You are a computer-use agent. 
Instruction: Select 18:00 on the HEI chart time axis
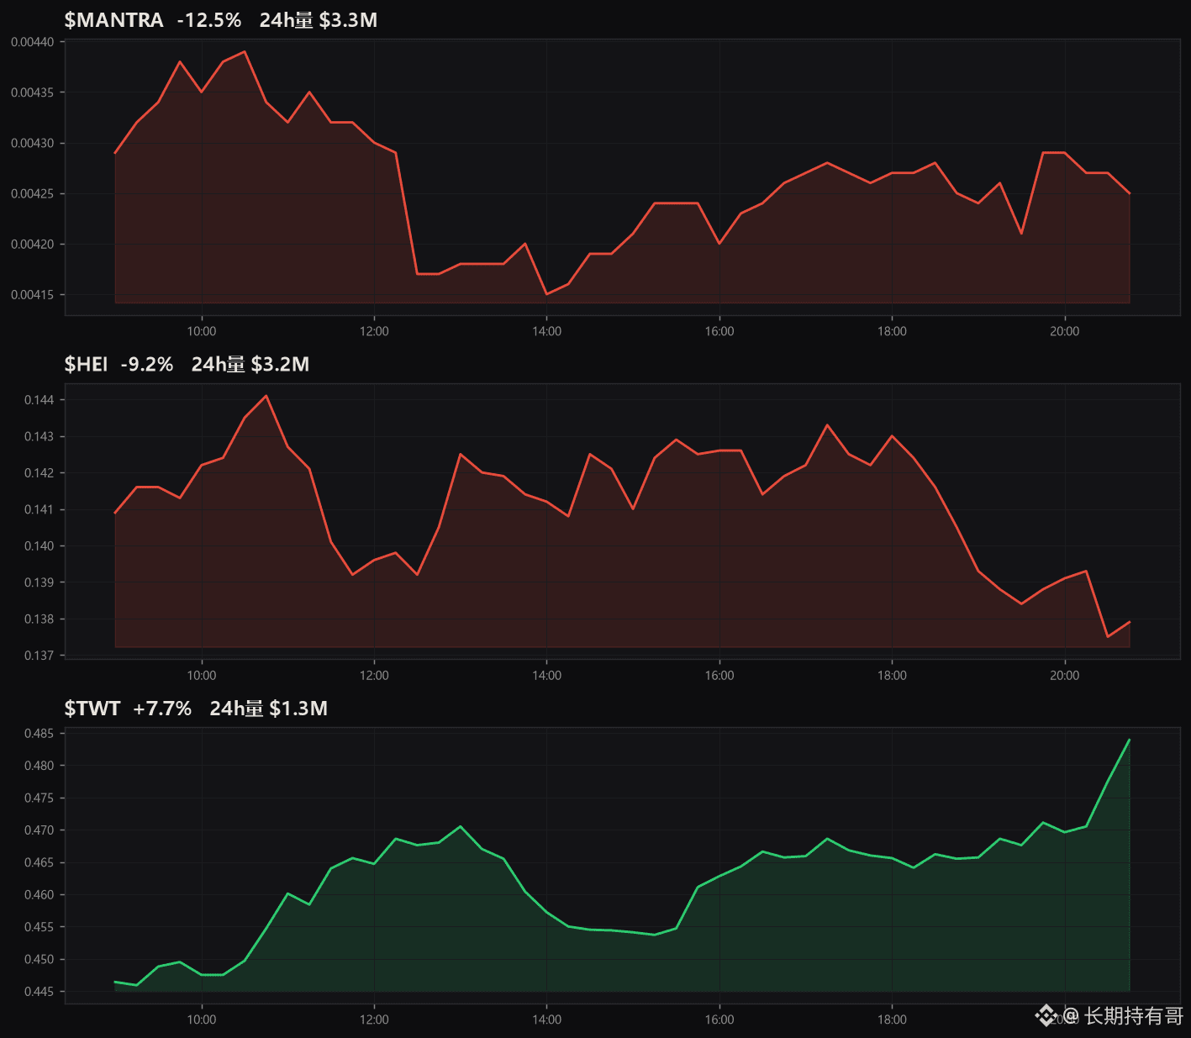click(x=892, y=676)
